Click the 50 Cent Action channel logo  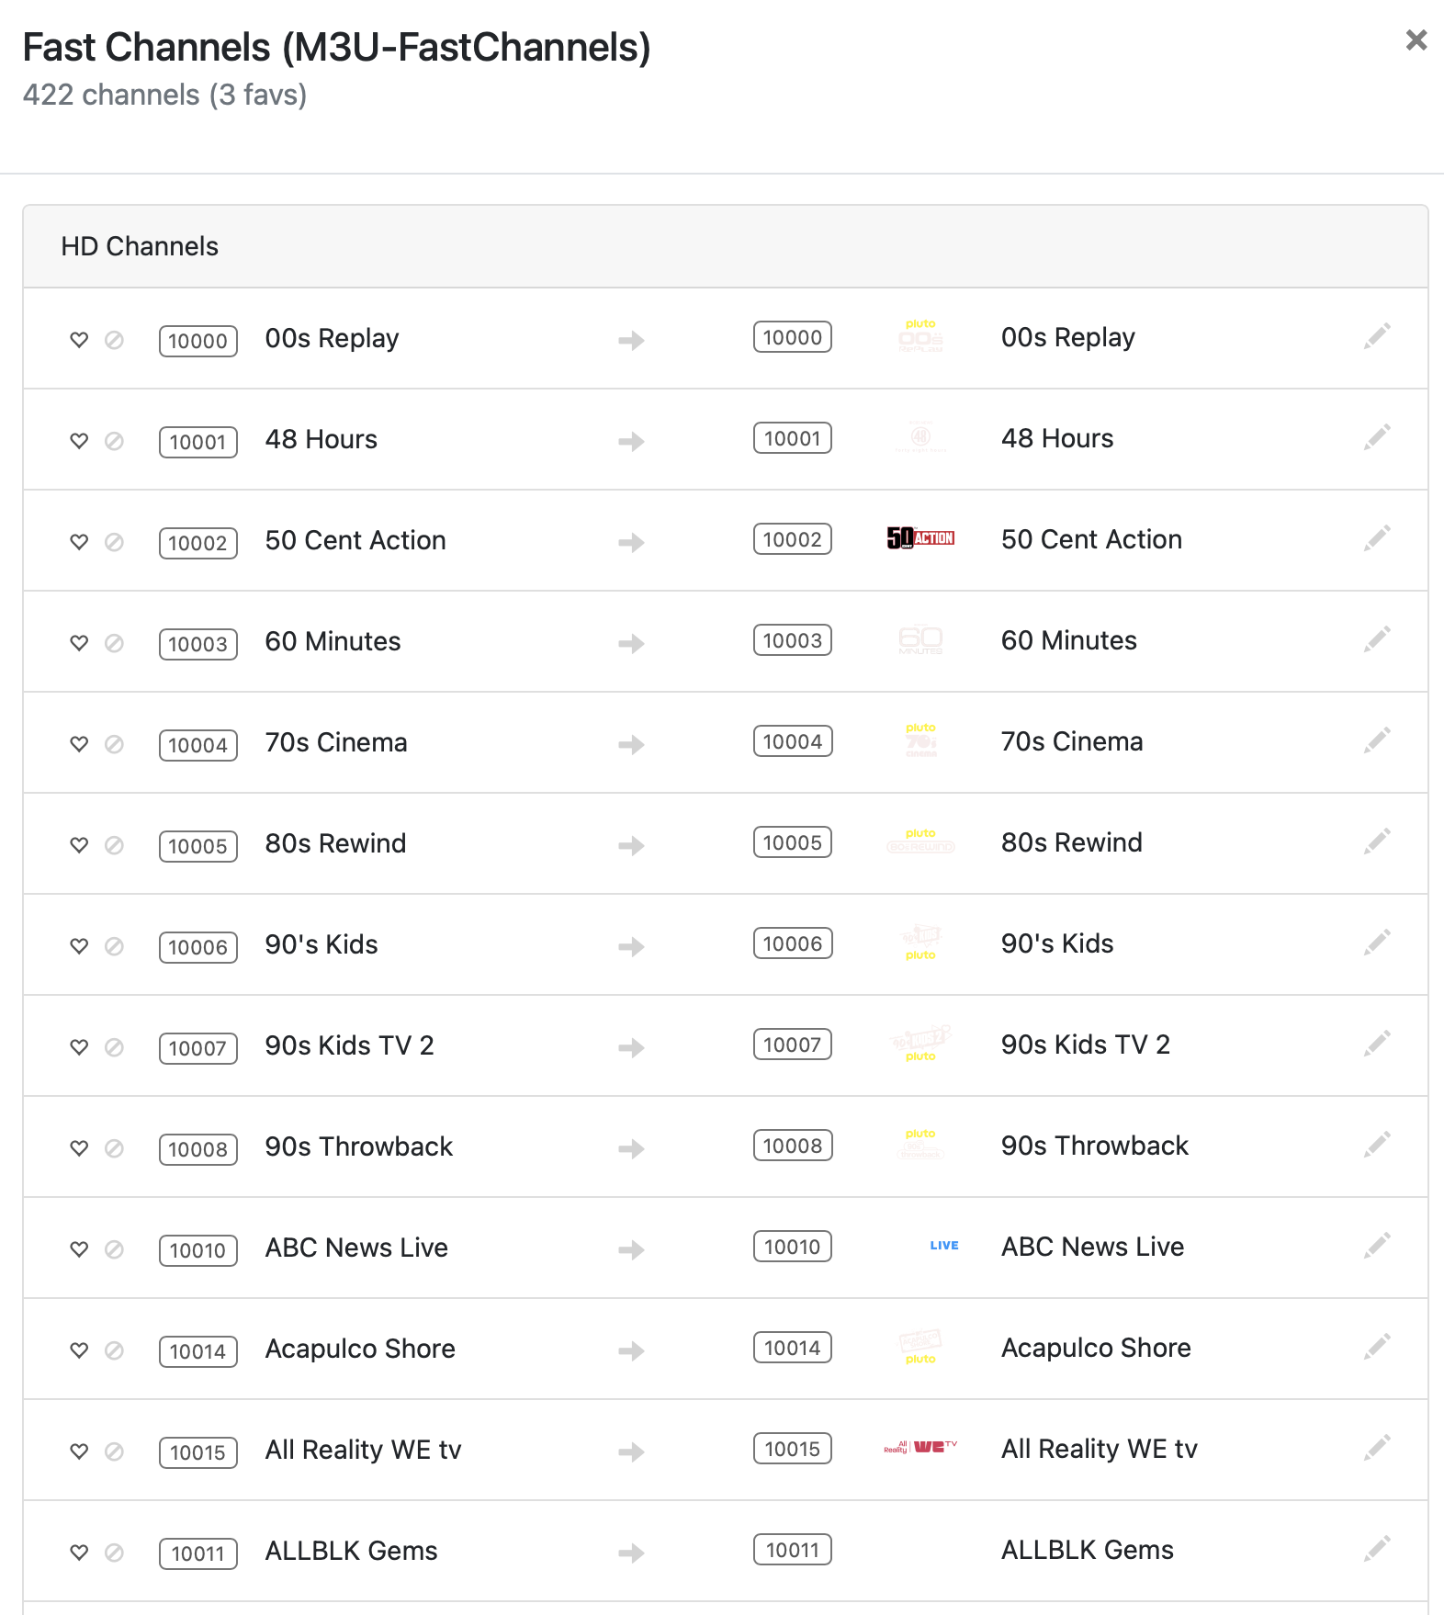[920, 538]
